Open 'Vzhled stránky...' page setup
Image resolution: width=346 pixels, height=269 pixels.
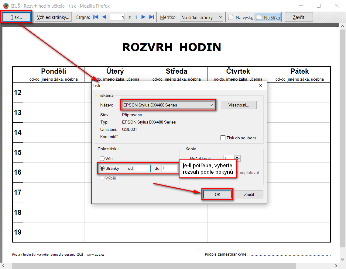(x=53, y=17)
